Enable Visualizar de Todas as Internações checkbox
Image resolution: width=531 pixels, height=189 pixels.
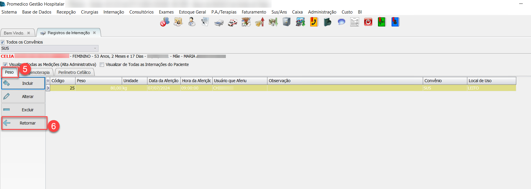tap(102, 64)
